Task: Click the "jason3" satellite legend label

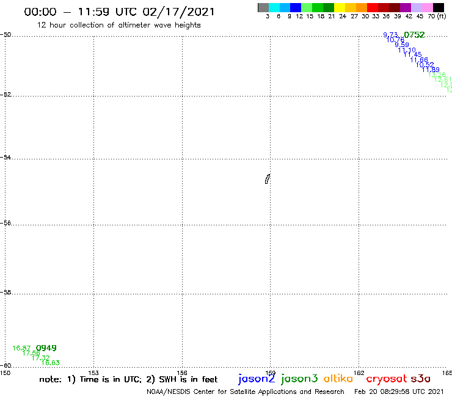Action: (299, 379)
